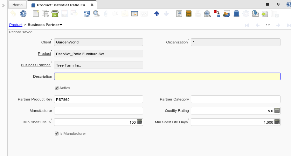
Task: Open Find record magnifier icon
Action: pyautogui.click(x=96, y=14)
